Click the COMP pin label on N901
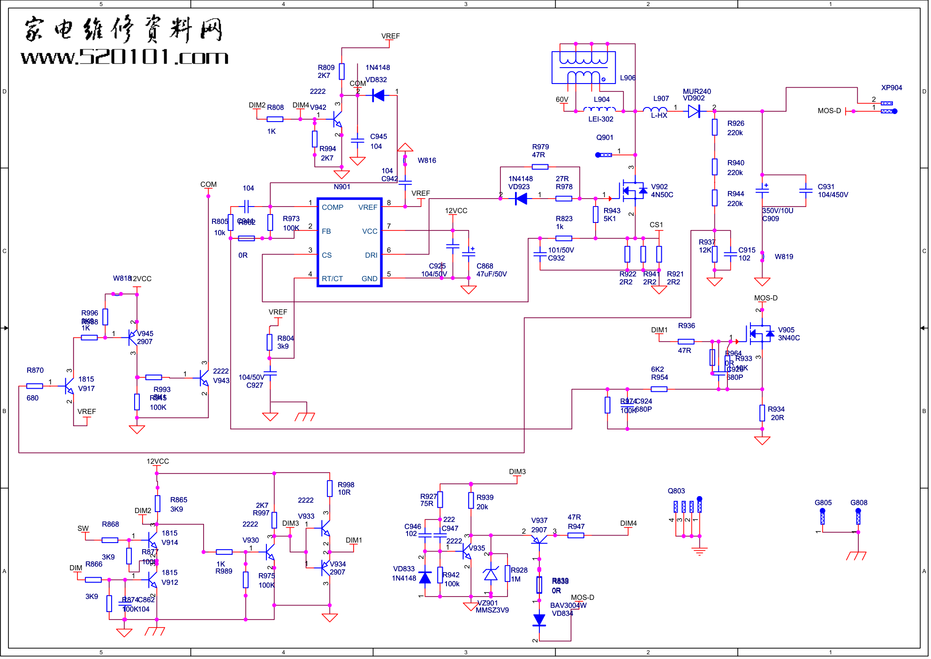The height and width of the screenshot is (659, 931). coord(333,207)
